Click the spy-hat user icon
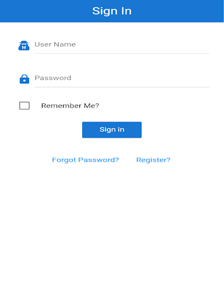 point(24,46)
